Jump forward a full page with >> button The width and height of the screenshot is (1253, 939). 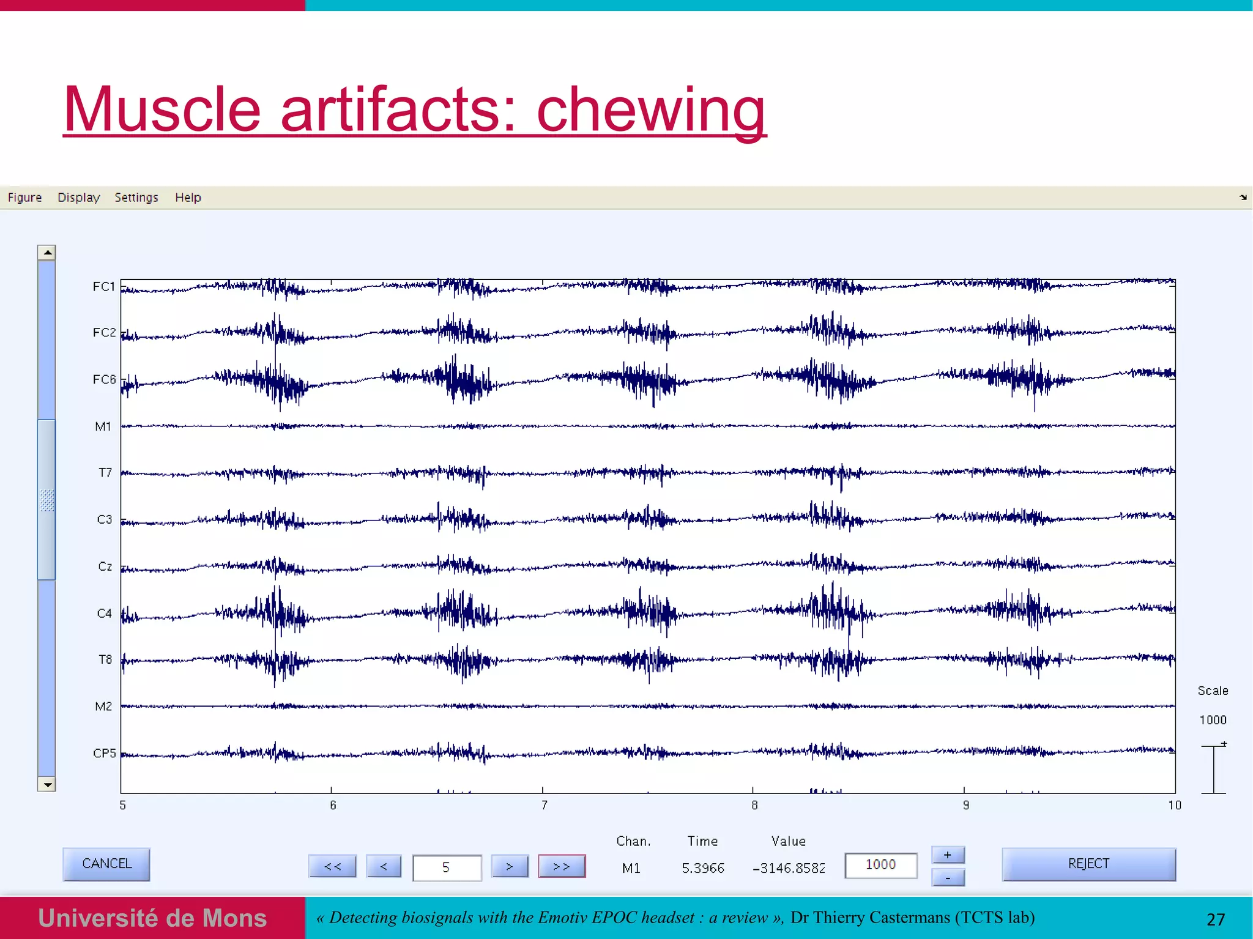coord(562,866)
